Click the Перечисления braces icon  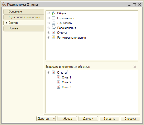tap(53, 28)
